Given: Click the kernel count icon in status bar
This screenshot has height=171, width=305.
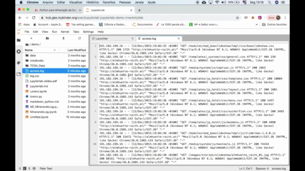Looking at the screenshot, I should 34,169.
